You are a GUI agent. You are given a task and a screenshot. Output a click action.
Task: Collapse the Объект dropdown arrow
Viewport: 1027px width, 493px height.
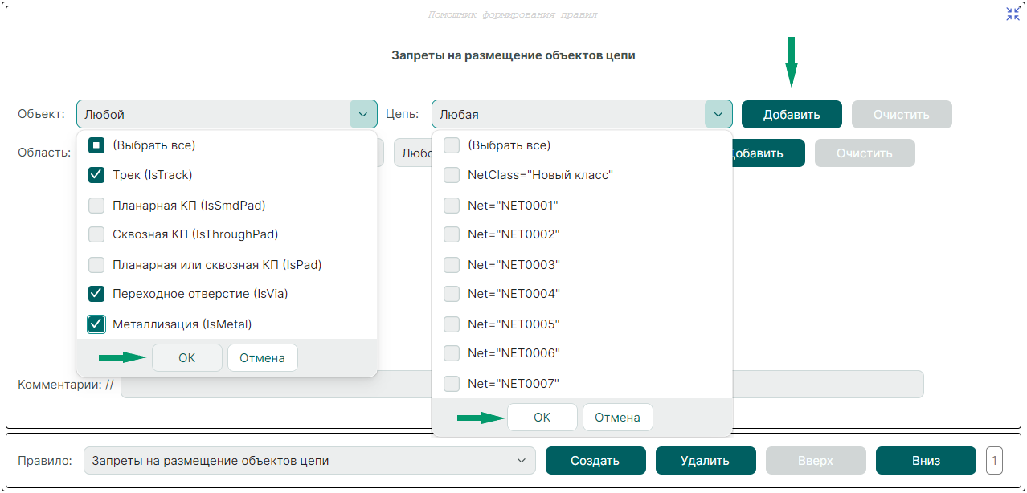(363, 114)
